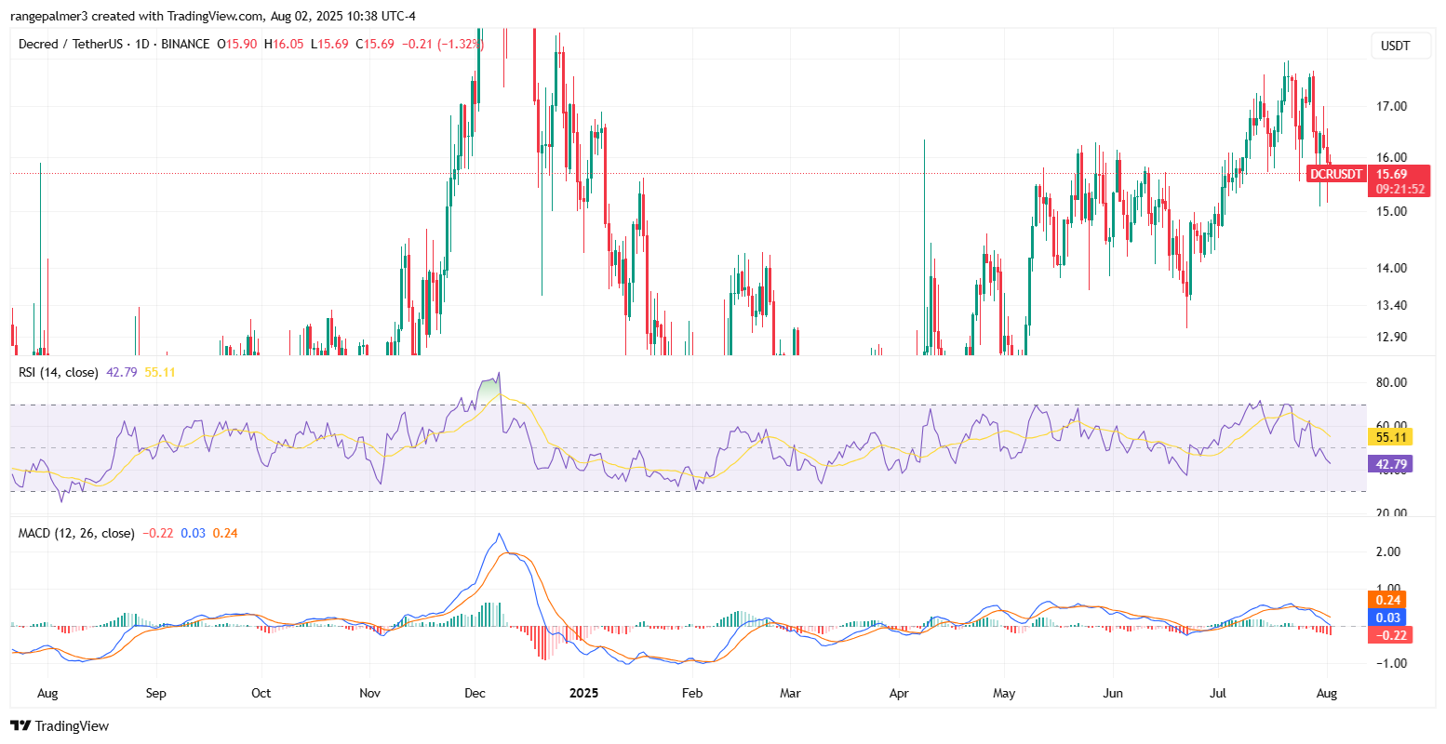The height and width of the screenshot is (744, 1446).
Task: Click the red DCRUSDT price tag
Action: pos(1336,174)
